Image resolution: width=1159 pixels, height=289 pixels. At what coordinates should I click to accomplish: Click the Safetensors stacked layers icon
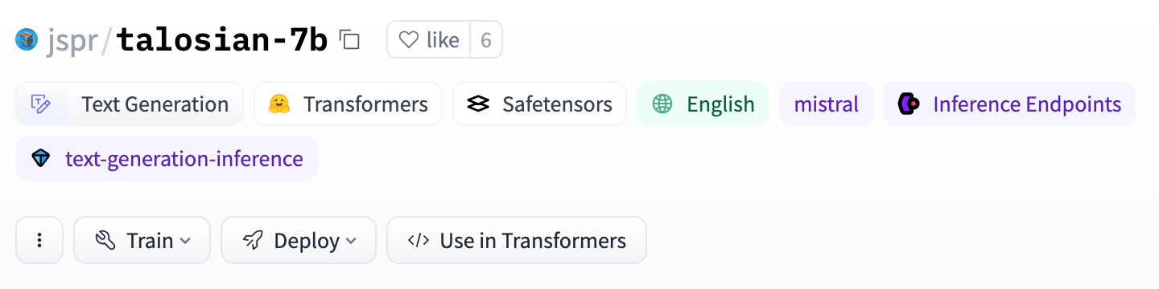[x=478, y=104]
